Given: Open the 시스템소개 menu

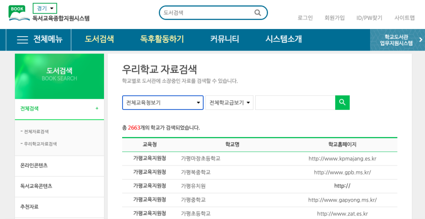Looking at the screenshot, I should coord(283,39).
